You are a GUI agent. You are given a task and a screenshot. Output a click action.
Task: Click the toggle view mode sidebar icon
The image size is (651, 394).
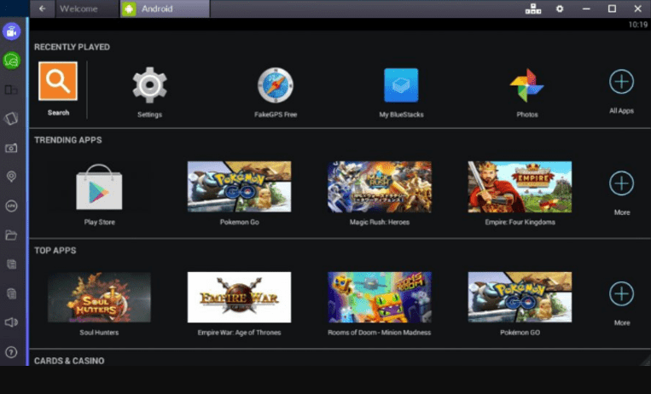(11, 90)
